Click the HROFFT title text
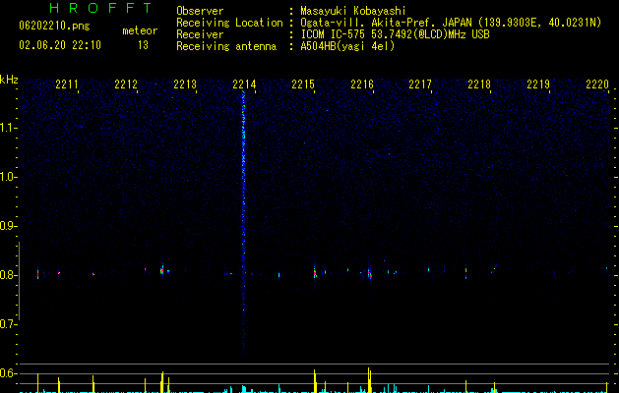The height and width of the screenshot is (393, 619). tap(100, 8)
